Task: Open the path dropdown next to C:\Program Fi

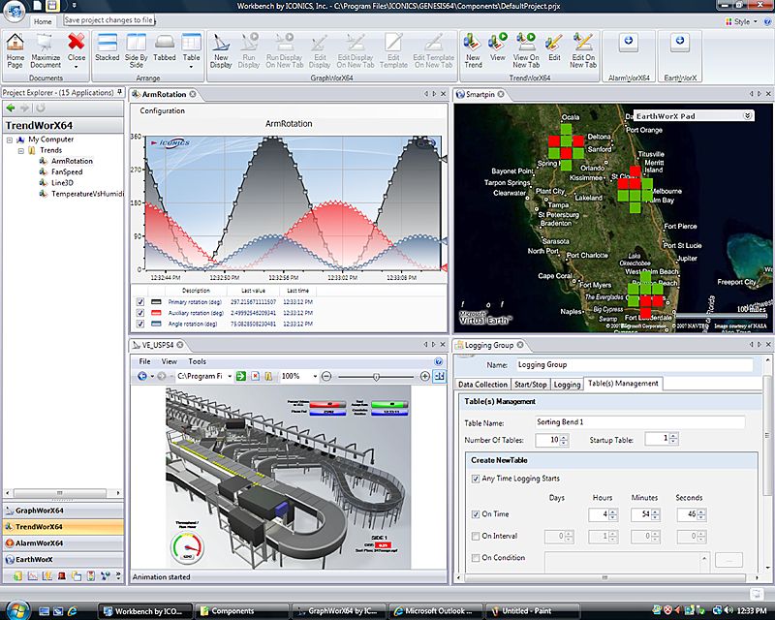Action: coord(230,376)
